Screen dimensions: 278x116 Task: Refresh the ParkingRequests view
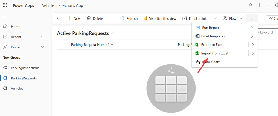coord(129,18)
